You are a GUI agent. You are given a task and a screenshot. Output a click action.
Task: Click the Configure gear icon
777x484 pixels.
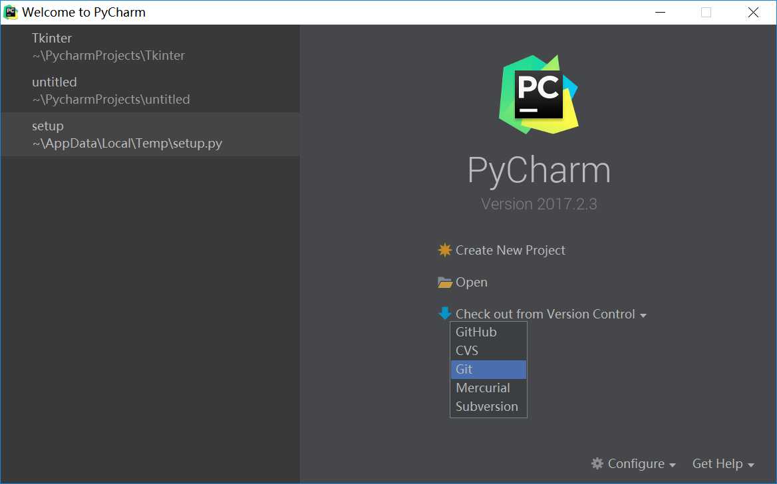coord(597,463)
